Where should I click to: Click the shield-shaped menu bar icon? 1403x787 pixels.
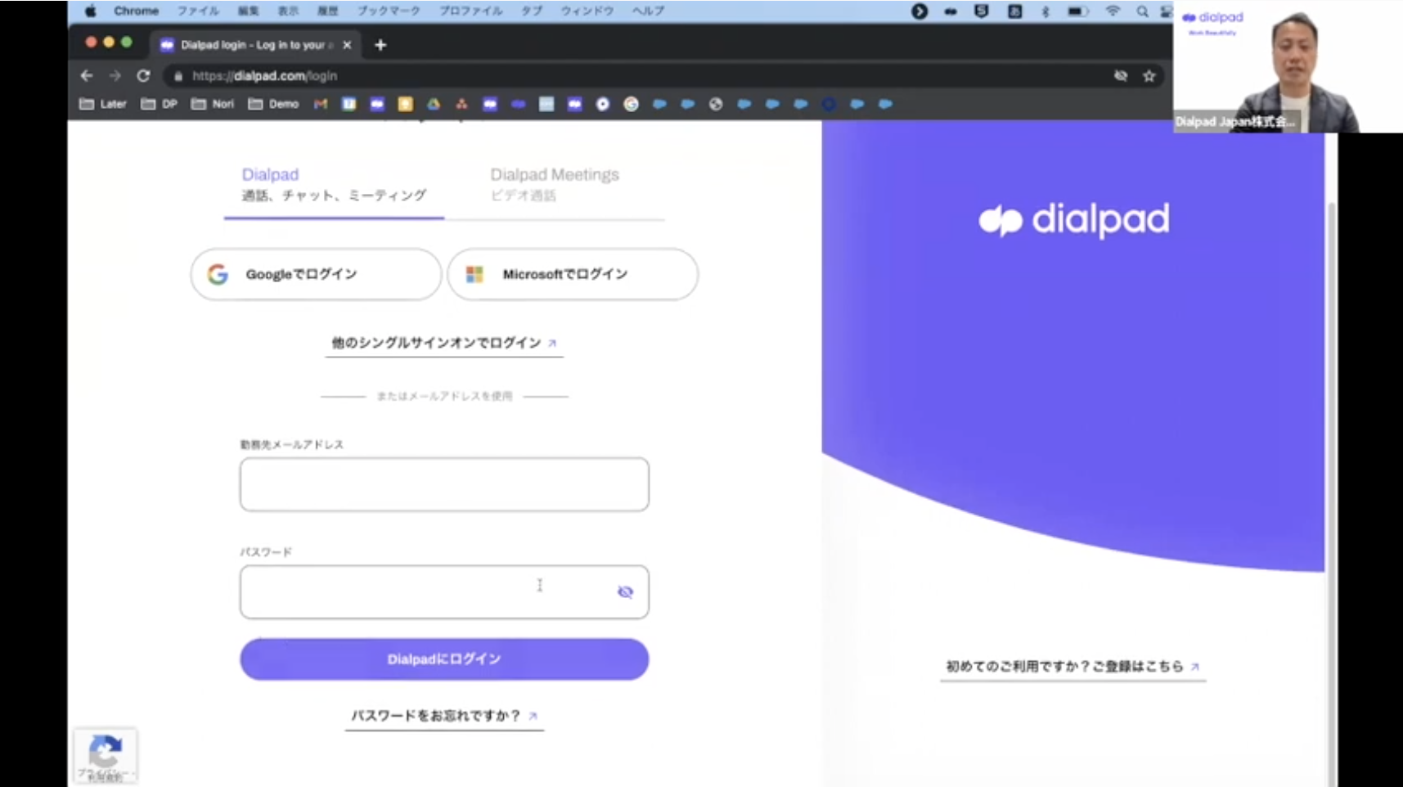(982, 11)
